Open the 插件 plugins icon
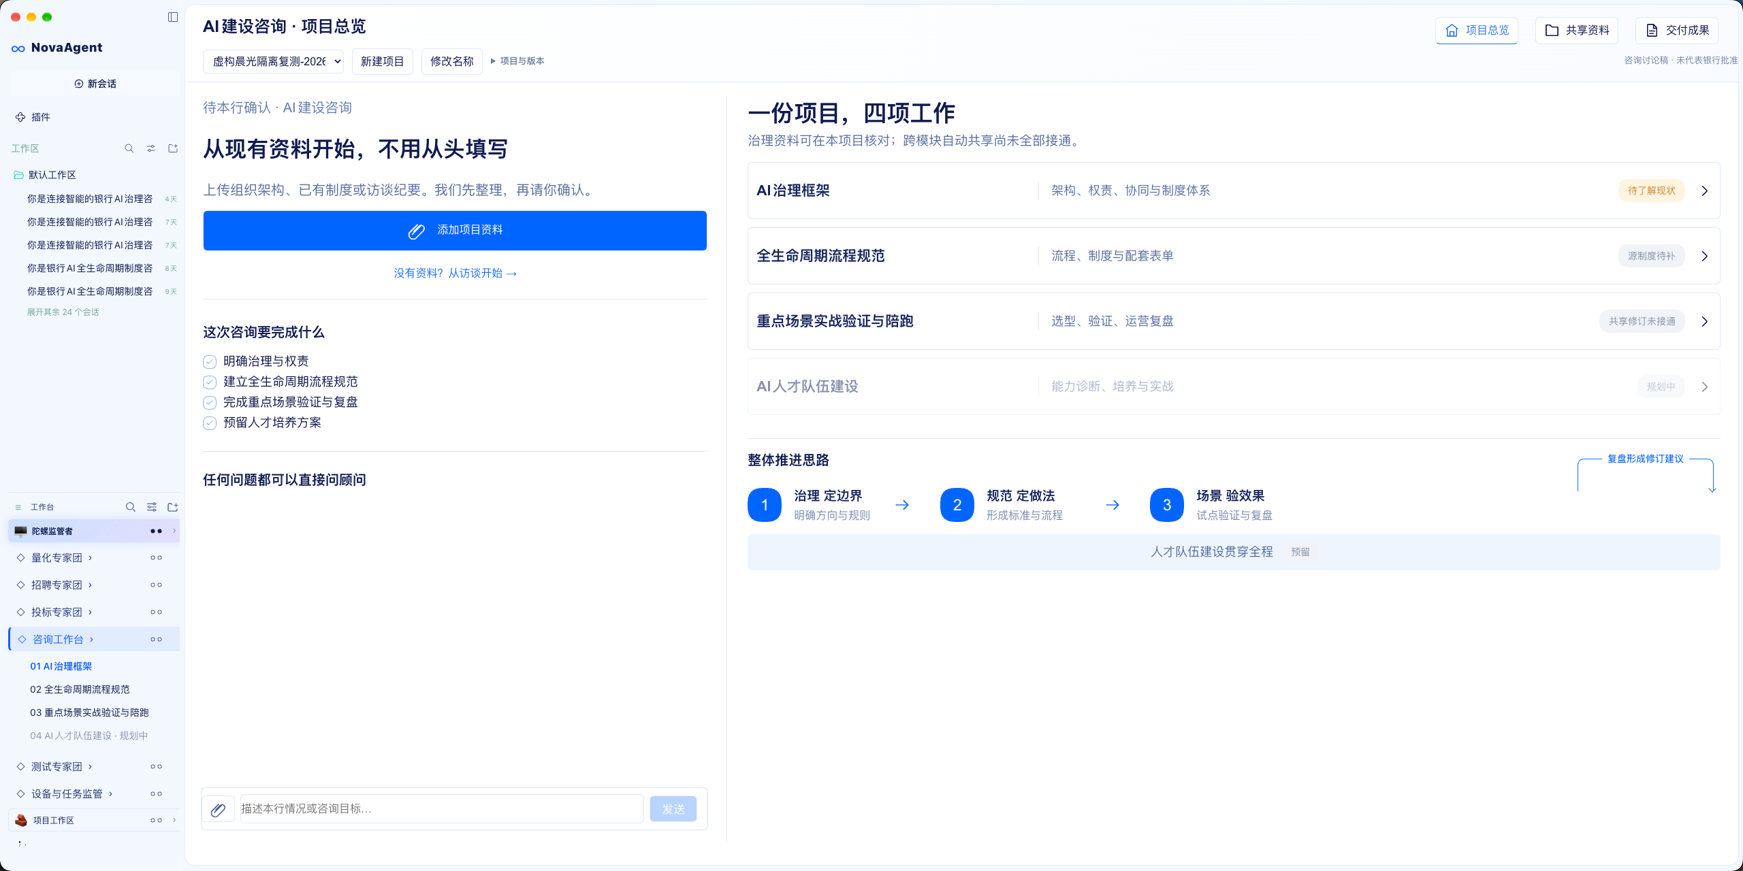The height and width of the screenshot is (871, 1743). 20,117
